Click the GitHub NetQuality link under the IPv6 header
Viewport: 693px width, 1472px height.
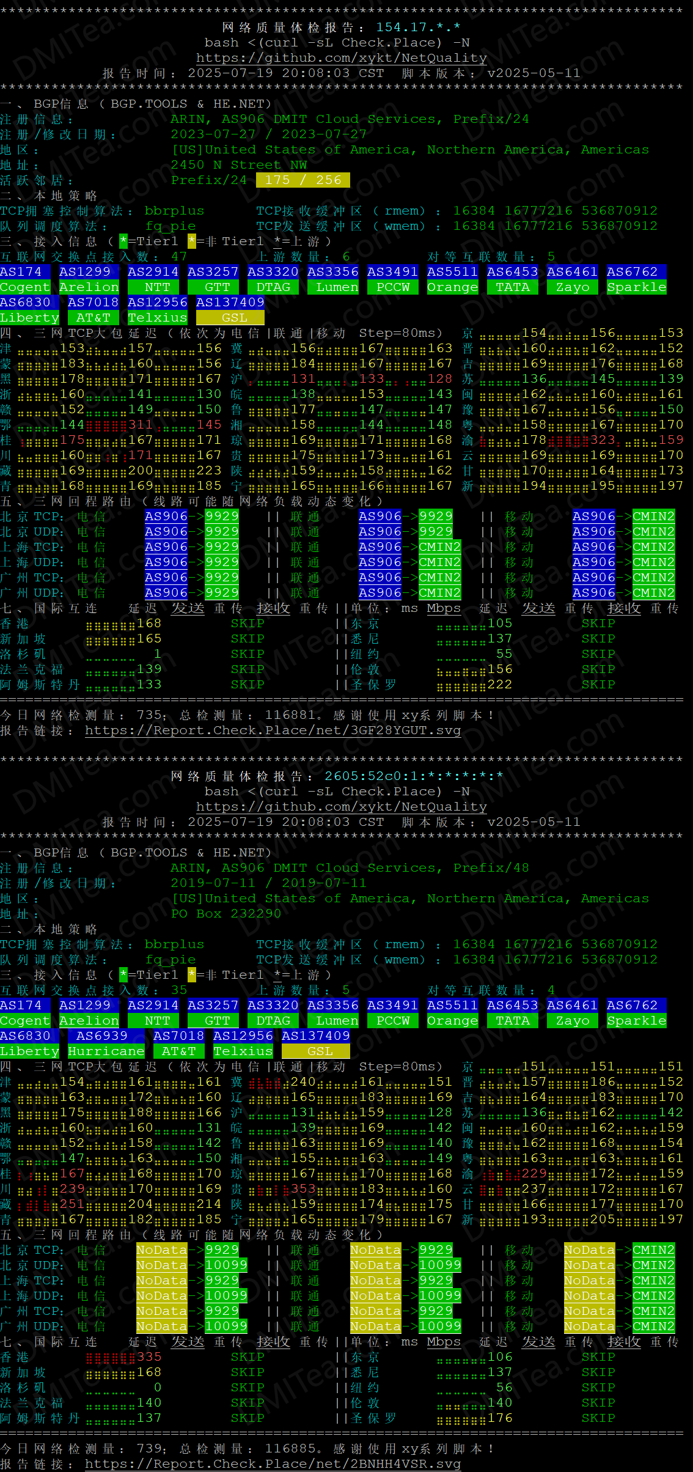tap(341, 807)
